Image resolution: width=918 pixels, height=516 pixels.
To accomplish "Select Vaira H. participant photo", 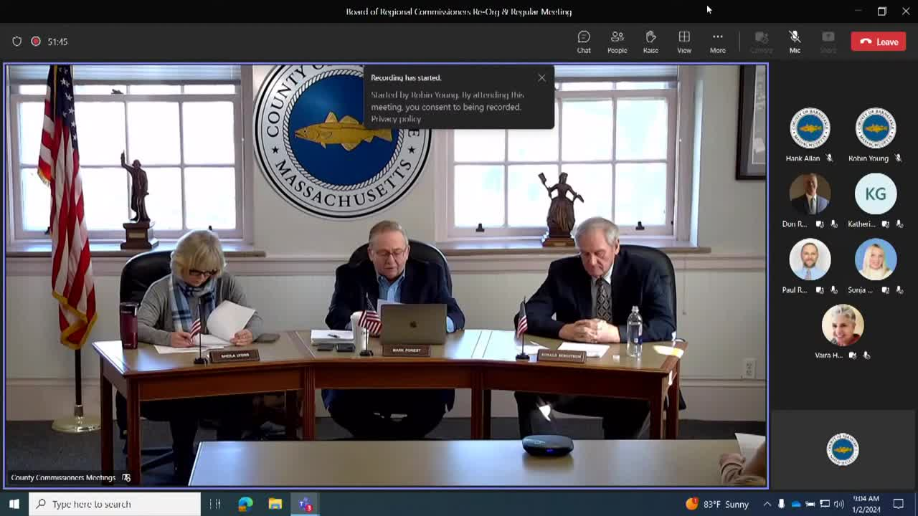I will (x=843, y=325).
